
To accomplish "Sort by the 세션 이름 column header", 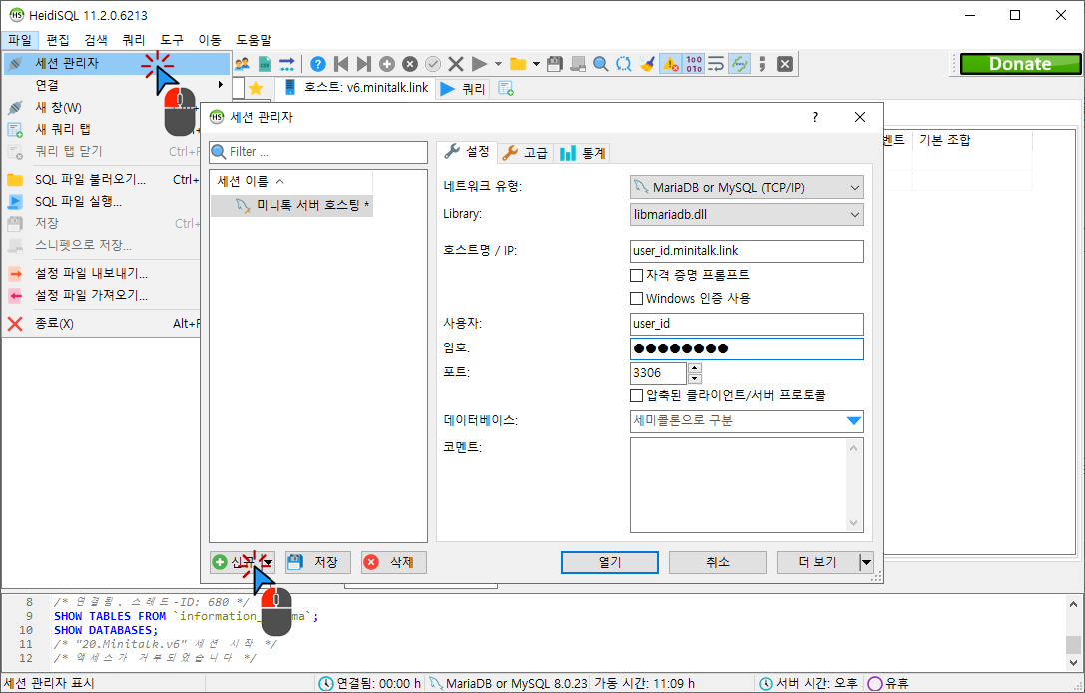I will coord(291,182).
